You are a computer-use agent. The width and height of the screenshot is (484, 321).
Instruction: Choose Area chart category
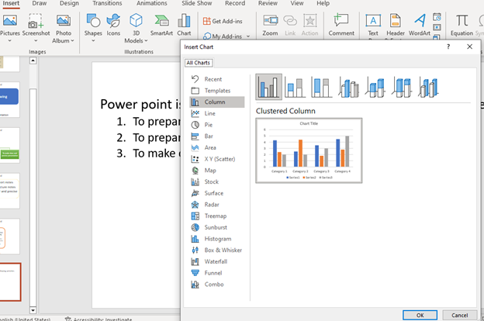216,147
